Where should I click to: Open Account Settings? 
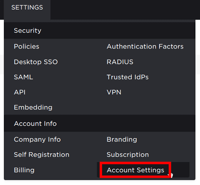click(135, 170)
